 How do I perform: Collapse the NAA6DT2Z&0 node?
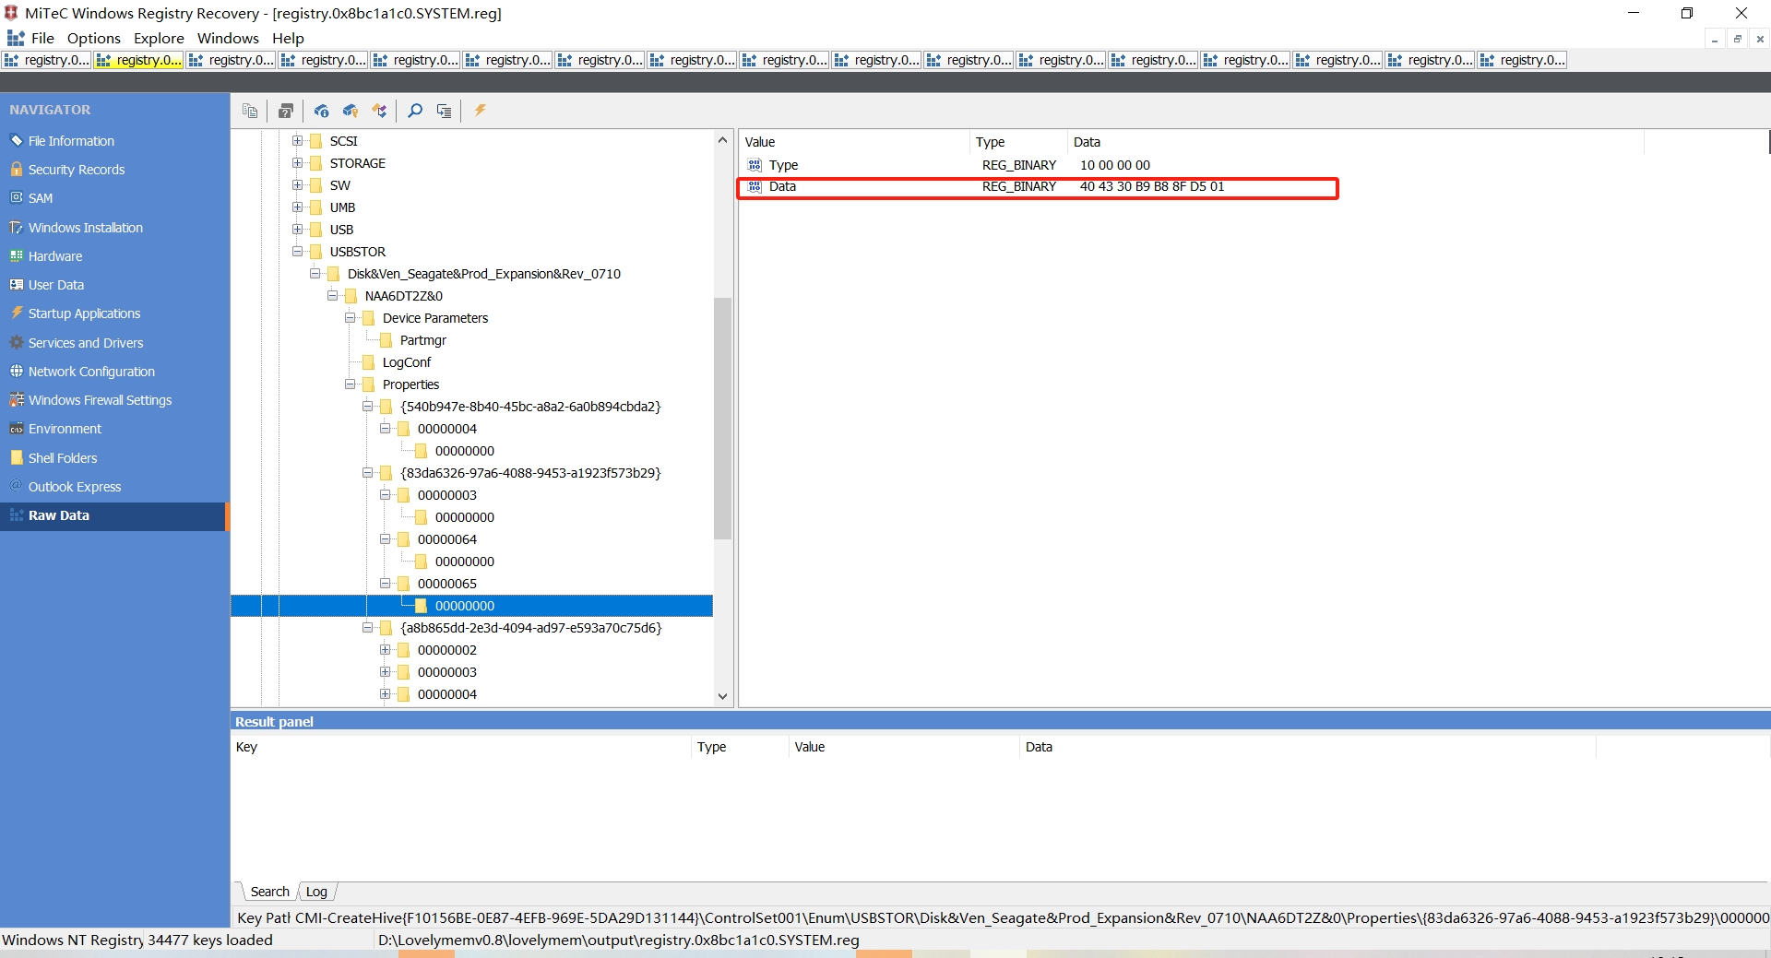point(333,296)
